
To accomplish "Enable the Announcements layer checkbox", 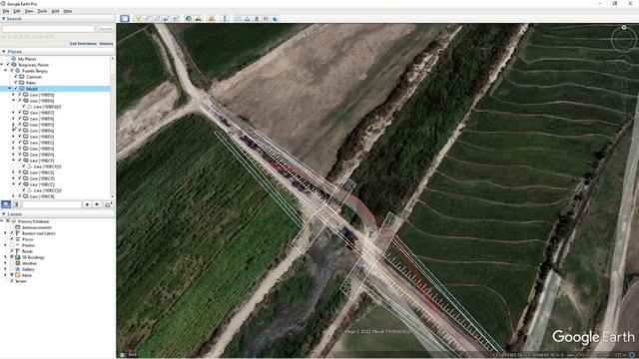I will pos(12,227).
